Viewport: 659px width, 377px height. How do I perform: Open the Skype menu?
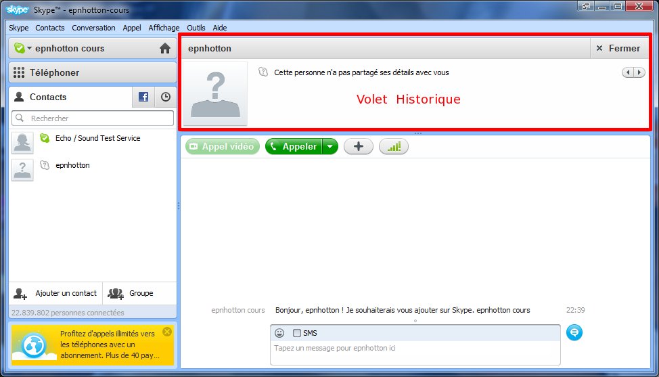19,28
